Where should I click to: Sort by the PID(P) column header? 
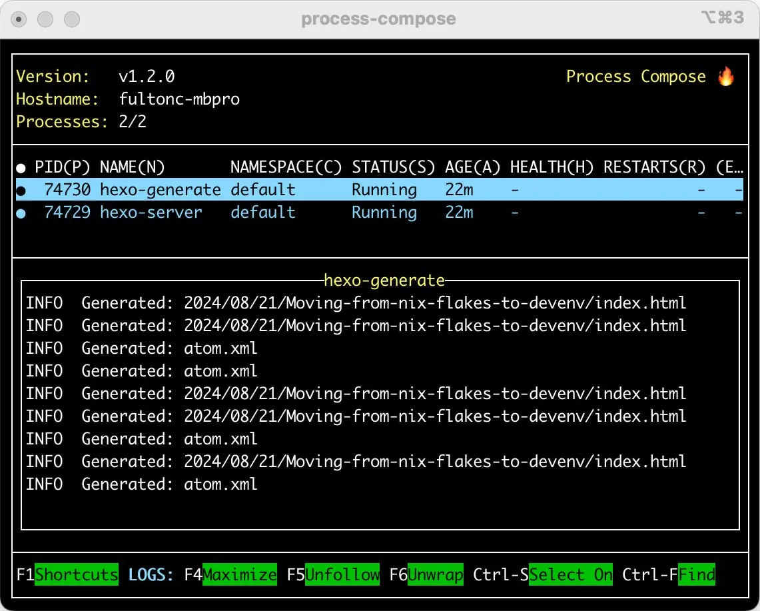[63, 167]
